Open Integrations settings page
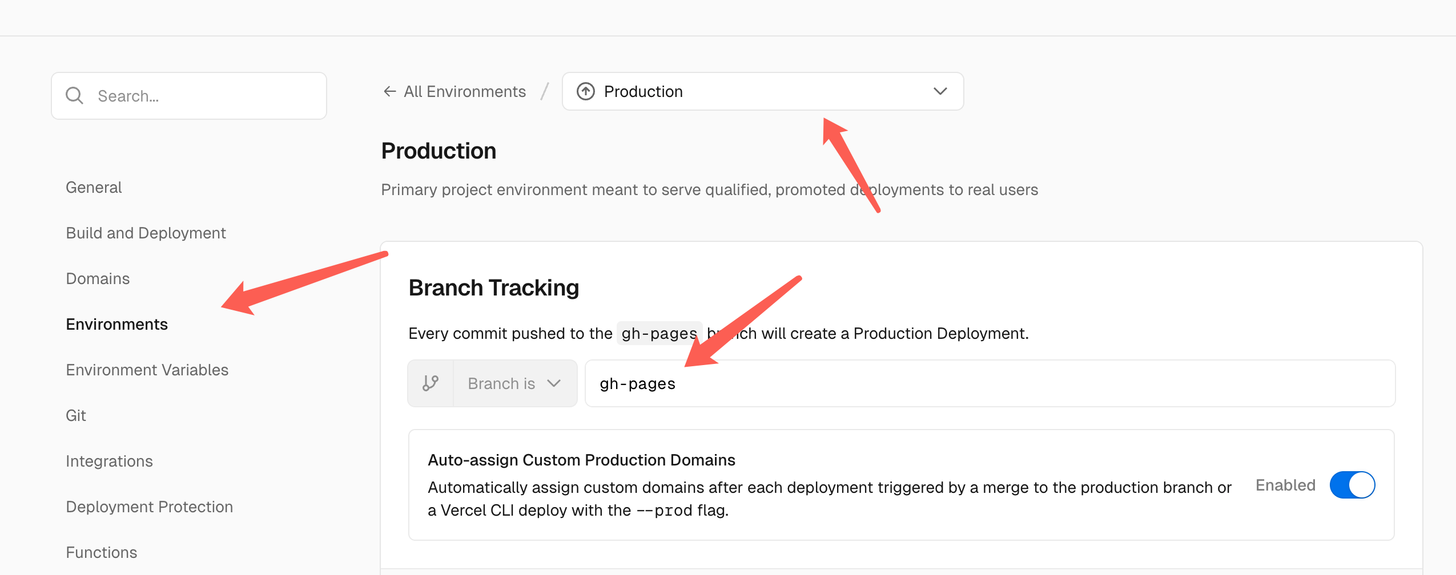Viewport: 1456px width, 575px height. coord(109,461)
